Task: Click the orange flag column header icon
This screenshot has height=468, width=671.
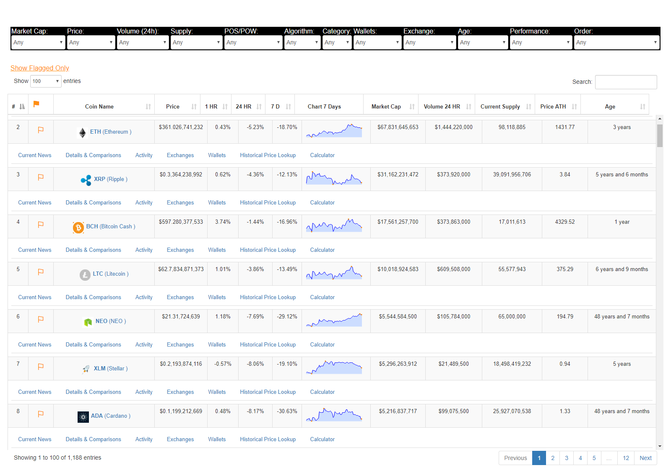Action: [x=36, y=103]
